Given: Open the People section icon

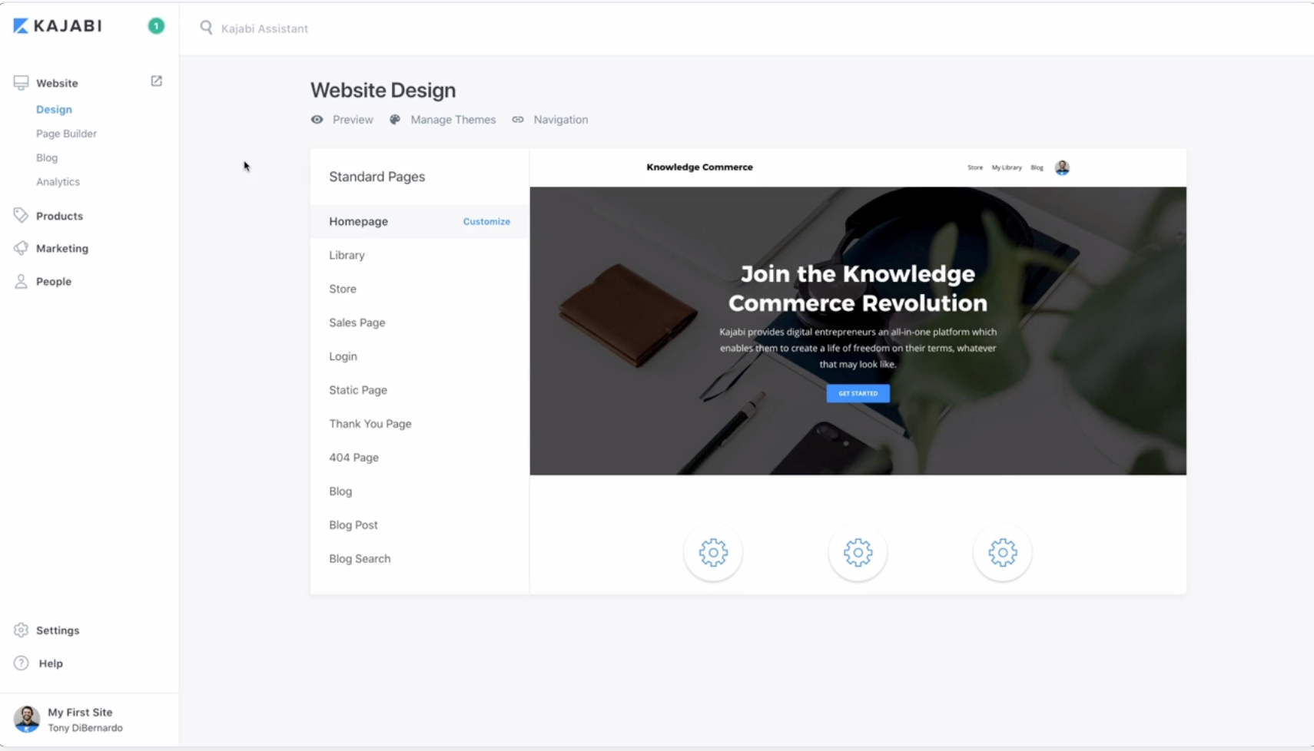Looking at the screenshot, I should 21,281.
